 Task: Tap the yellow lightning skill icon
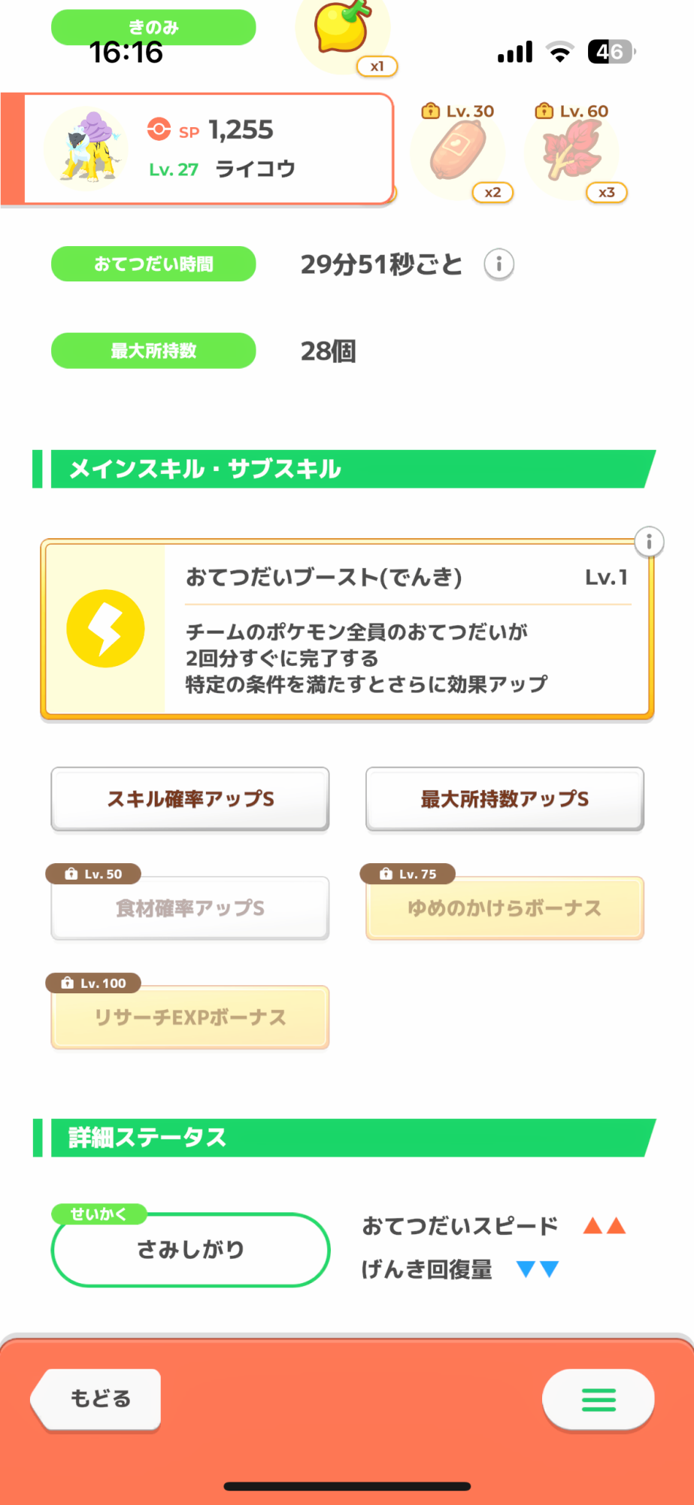pos(105,628)
